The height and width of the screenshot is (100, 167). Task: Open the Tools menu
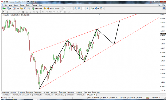point(28,5)
